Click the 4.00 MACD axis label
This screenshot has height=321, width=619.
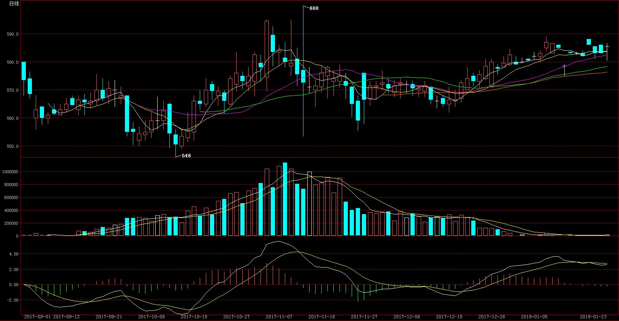14,254
